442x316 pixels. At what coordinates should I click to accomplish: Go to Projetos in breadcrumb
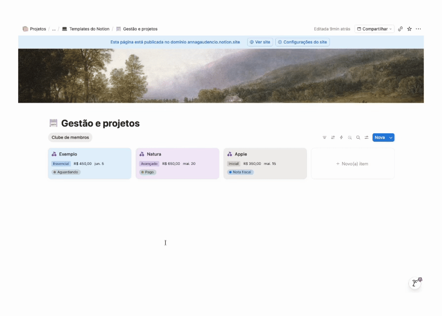[x=38, y=29]
